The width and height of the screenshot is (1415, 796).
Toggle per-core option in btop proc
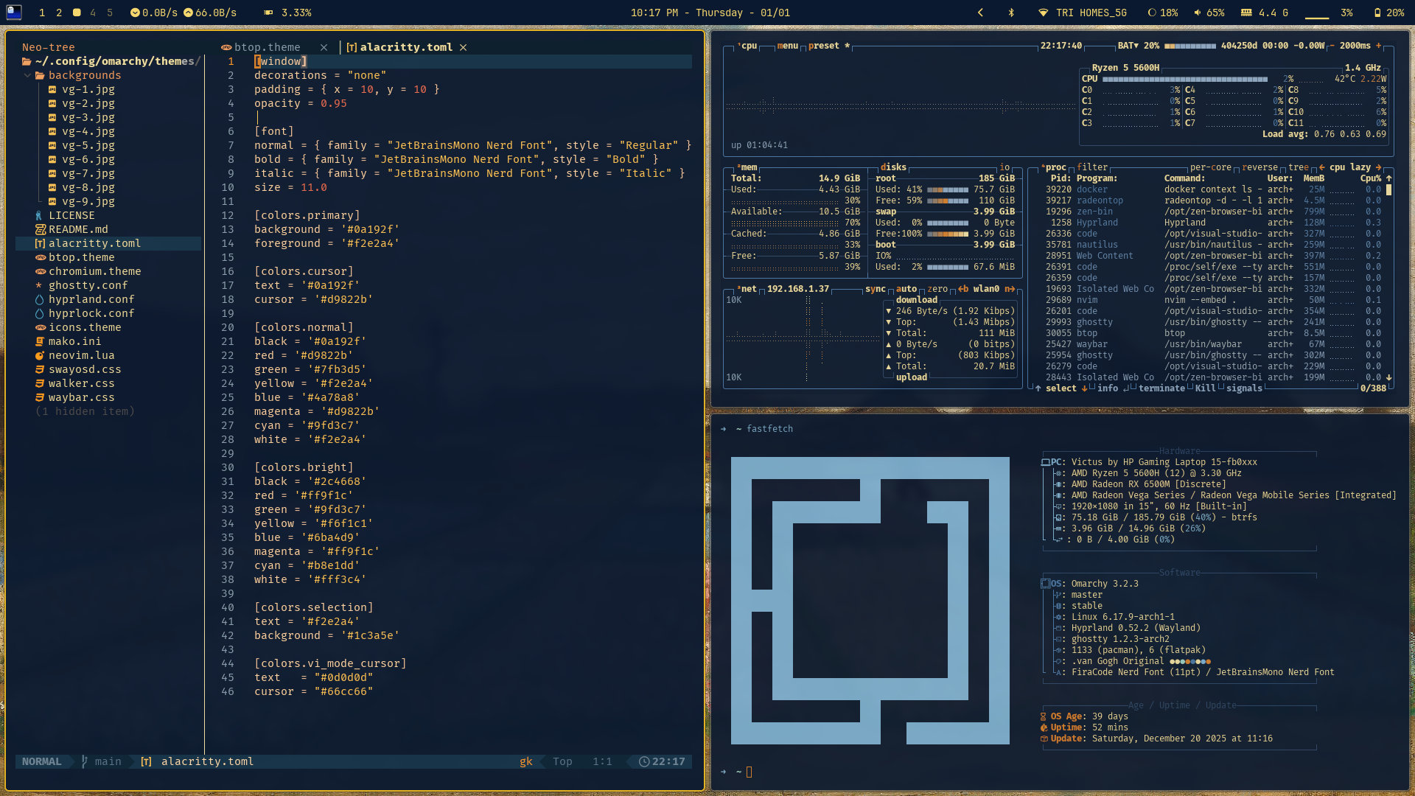click(1210, 167)
